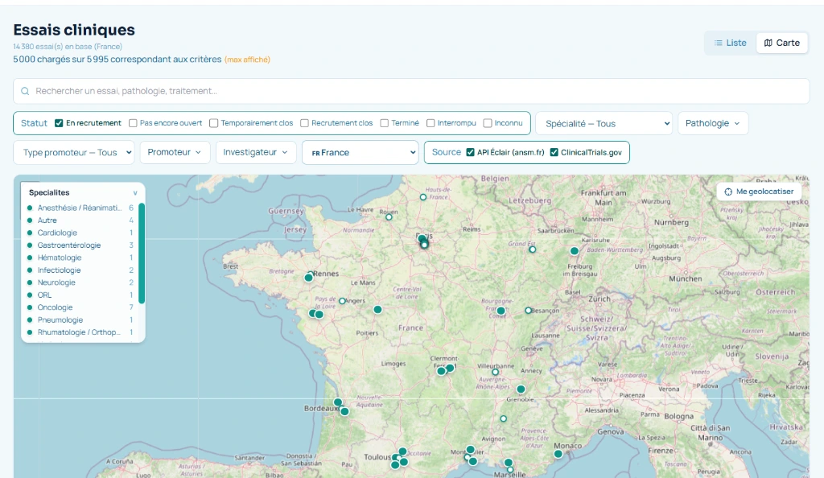Click the map marker near Monaco

click(x=558, y=454)
